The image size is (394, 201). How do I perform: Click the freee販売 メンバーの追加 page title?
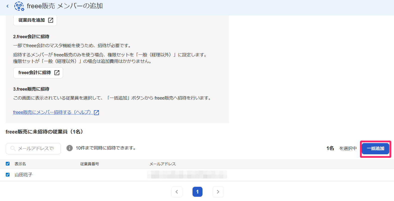[65, 6]
